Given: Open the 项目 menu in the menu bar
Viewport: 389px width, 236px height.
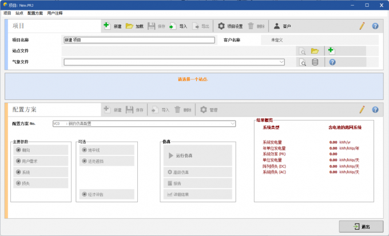Looking at the screenshot, I should pos(7,13).
